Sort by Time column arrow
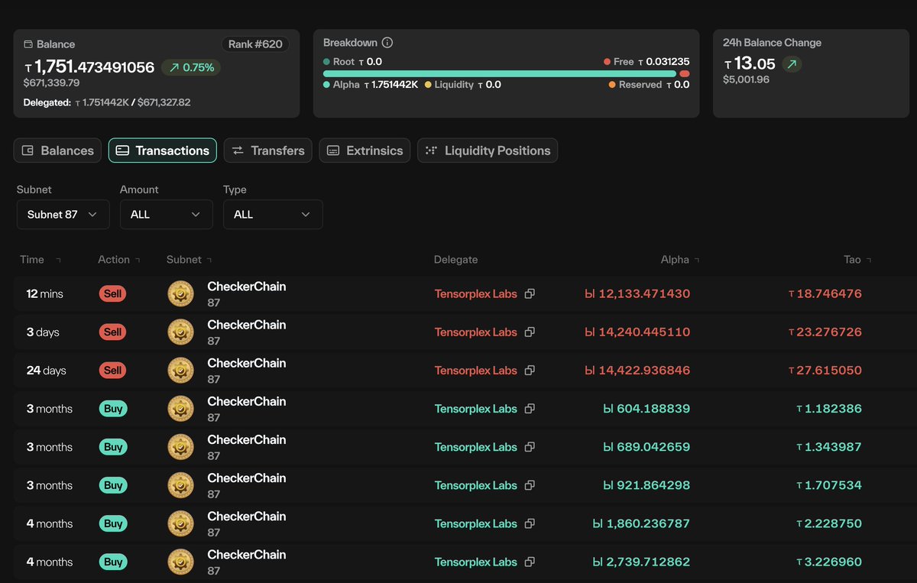 click(58, 260)
